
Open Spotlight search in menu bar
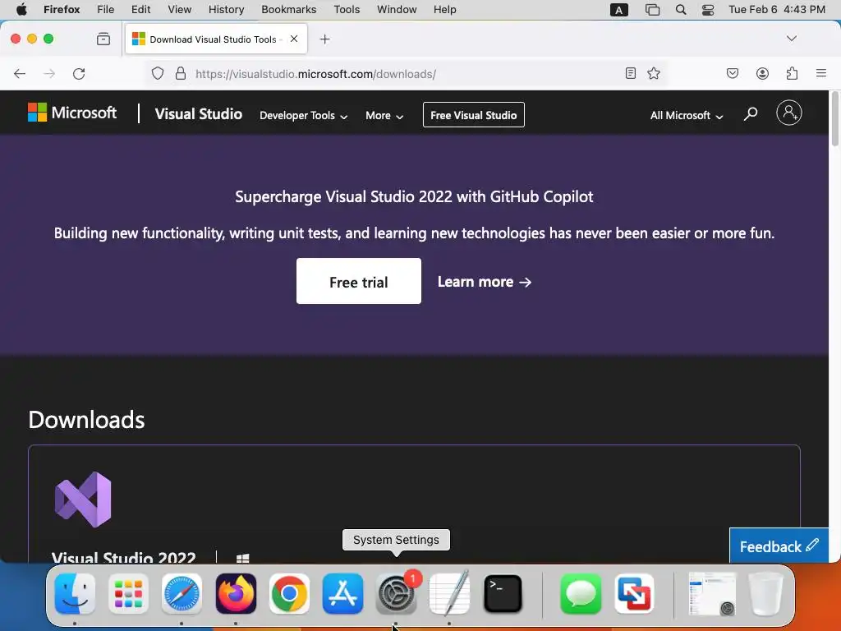tap(681, 10)
